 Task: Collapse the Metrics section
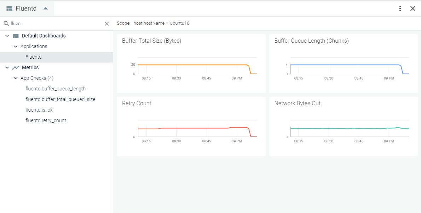coord(7,68)
